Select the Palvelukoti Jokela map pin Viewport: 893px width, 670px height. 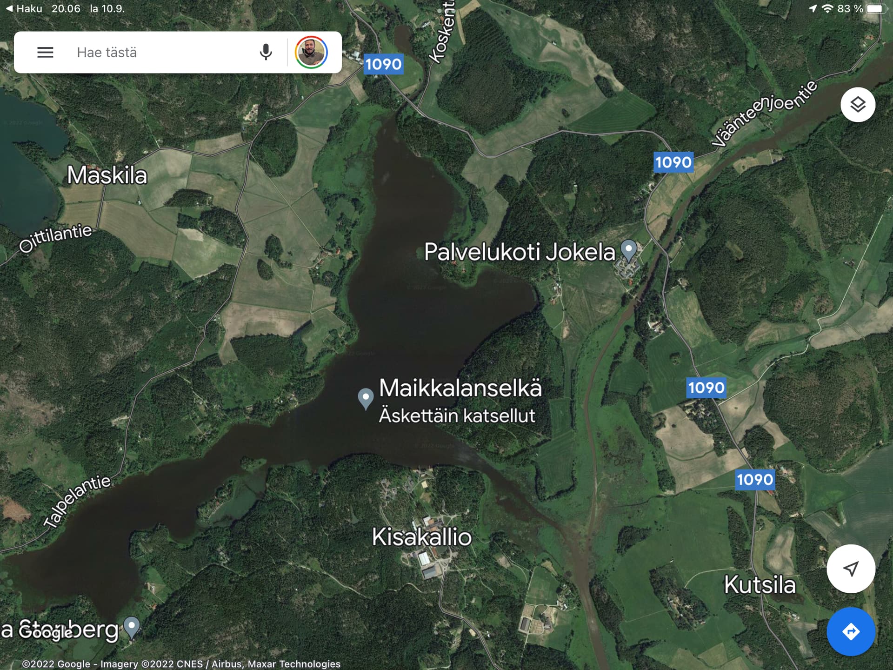tap(629, 250)
